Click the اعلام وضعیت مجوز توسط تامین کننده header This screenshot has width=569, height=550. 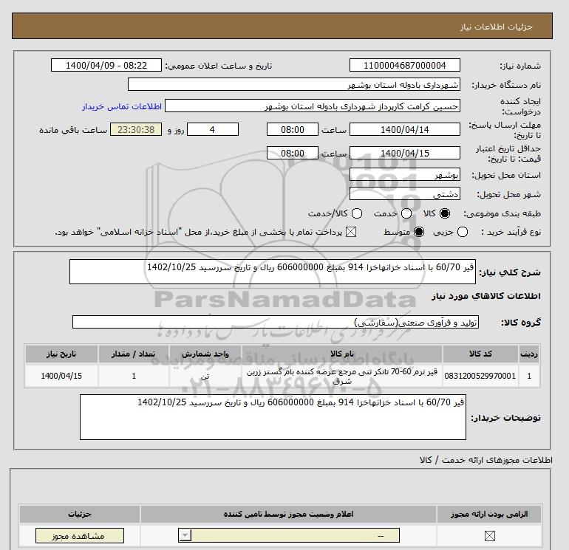[288, 514]
